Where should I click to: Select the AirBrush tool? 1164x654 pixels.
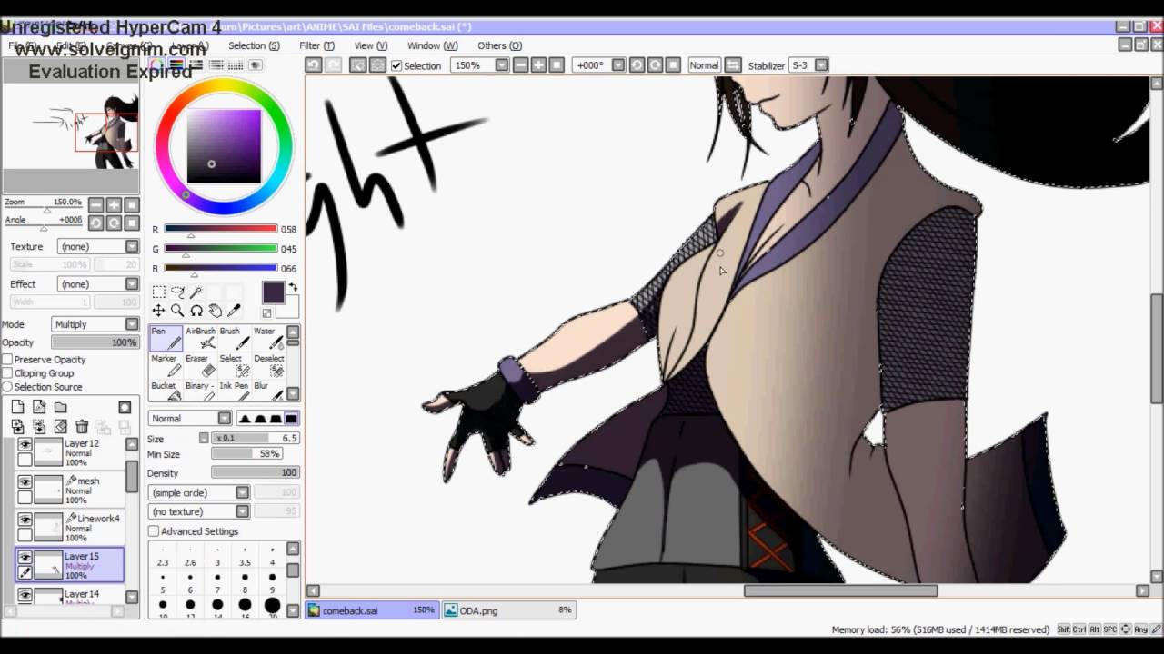(x=200, y=338)
